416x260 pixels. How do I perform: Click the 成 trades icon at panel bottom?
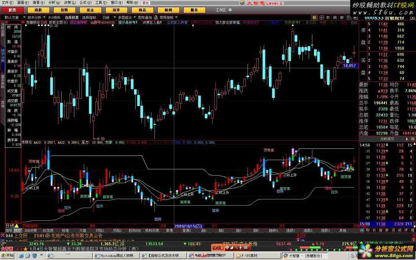pyautogui.click(x=400, y=230)
